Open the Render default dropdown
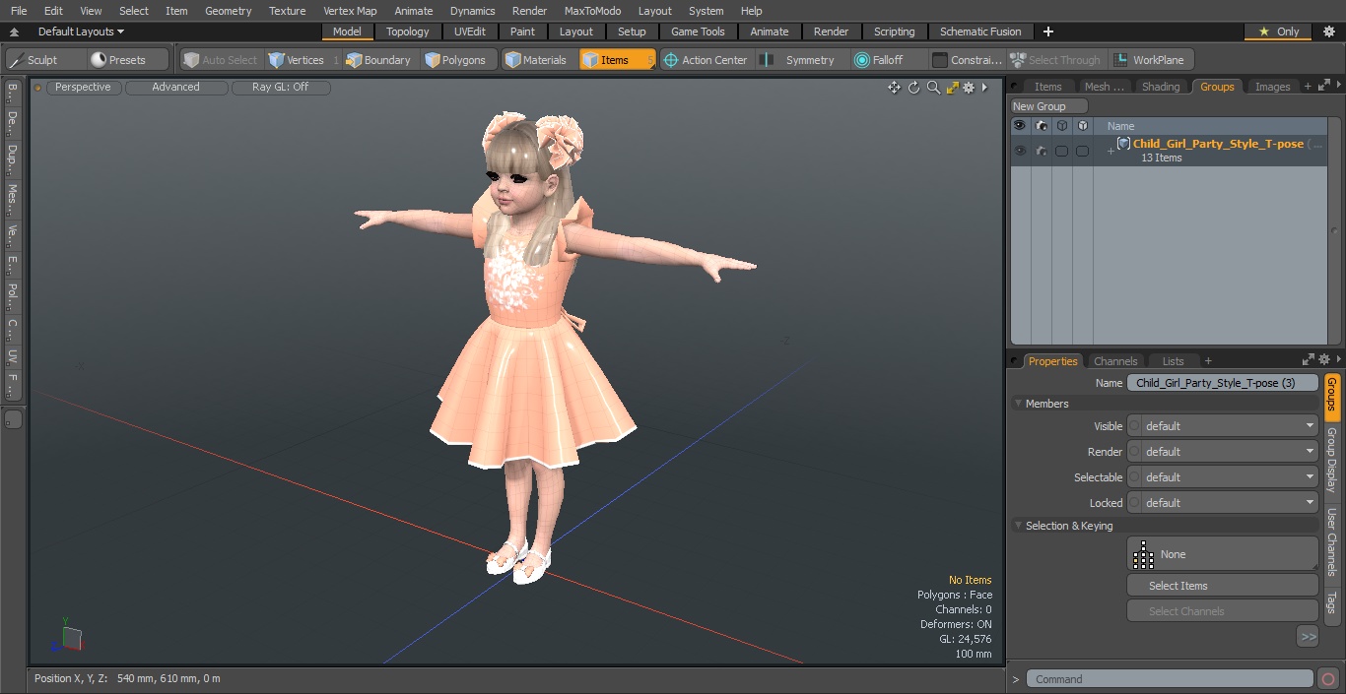The height and width of the screenshot is (694, 1346). [x=1230, y=452]
